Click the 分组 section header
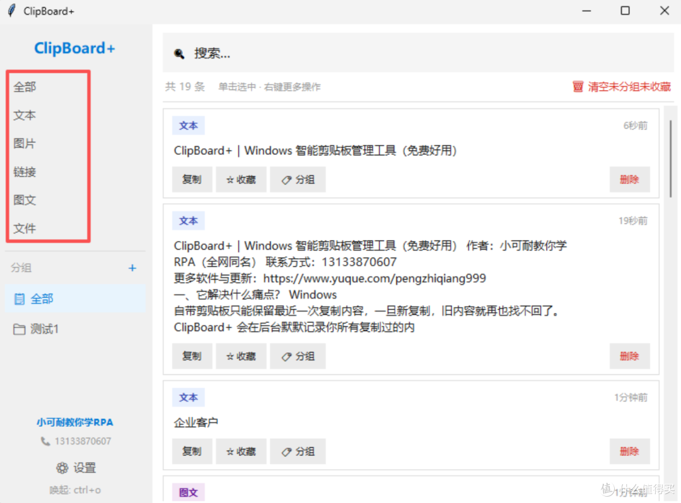The width and height of the screenshot is (681, 503). [21, 268]
